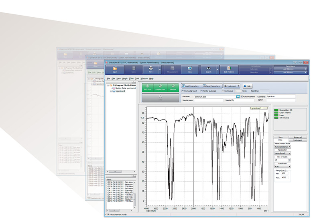Expand the spectrum1 tree node

coord(110,91)
